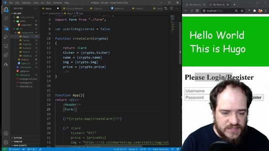Click the open changes icon in editor toolbar
The height and width of the screenshot is (151, 269).
click(x=166, y=8)
